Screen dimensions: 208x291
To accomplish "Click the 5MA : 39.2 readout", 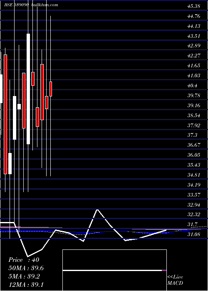I will click(25, 276).
